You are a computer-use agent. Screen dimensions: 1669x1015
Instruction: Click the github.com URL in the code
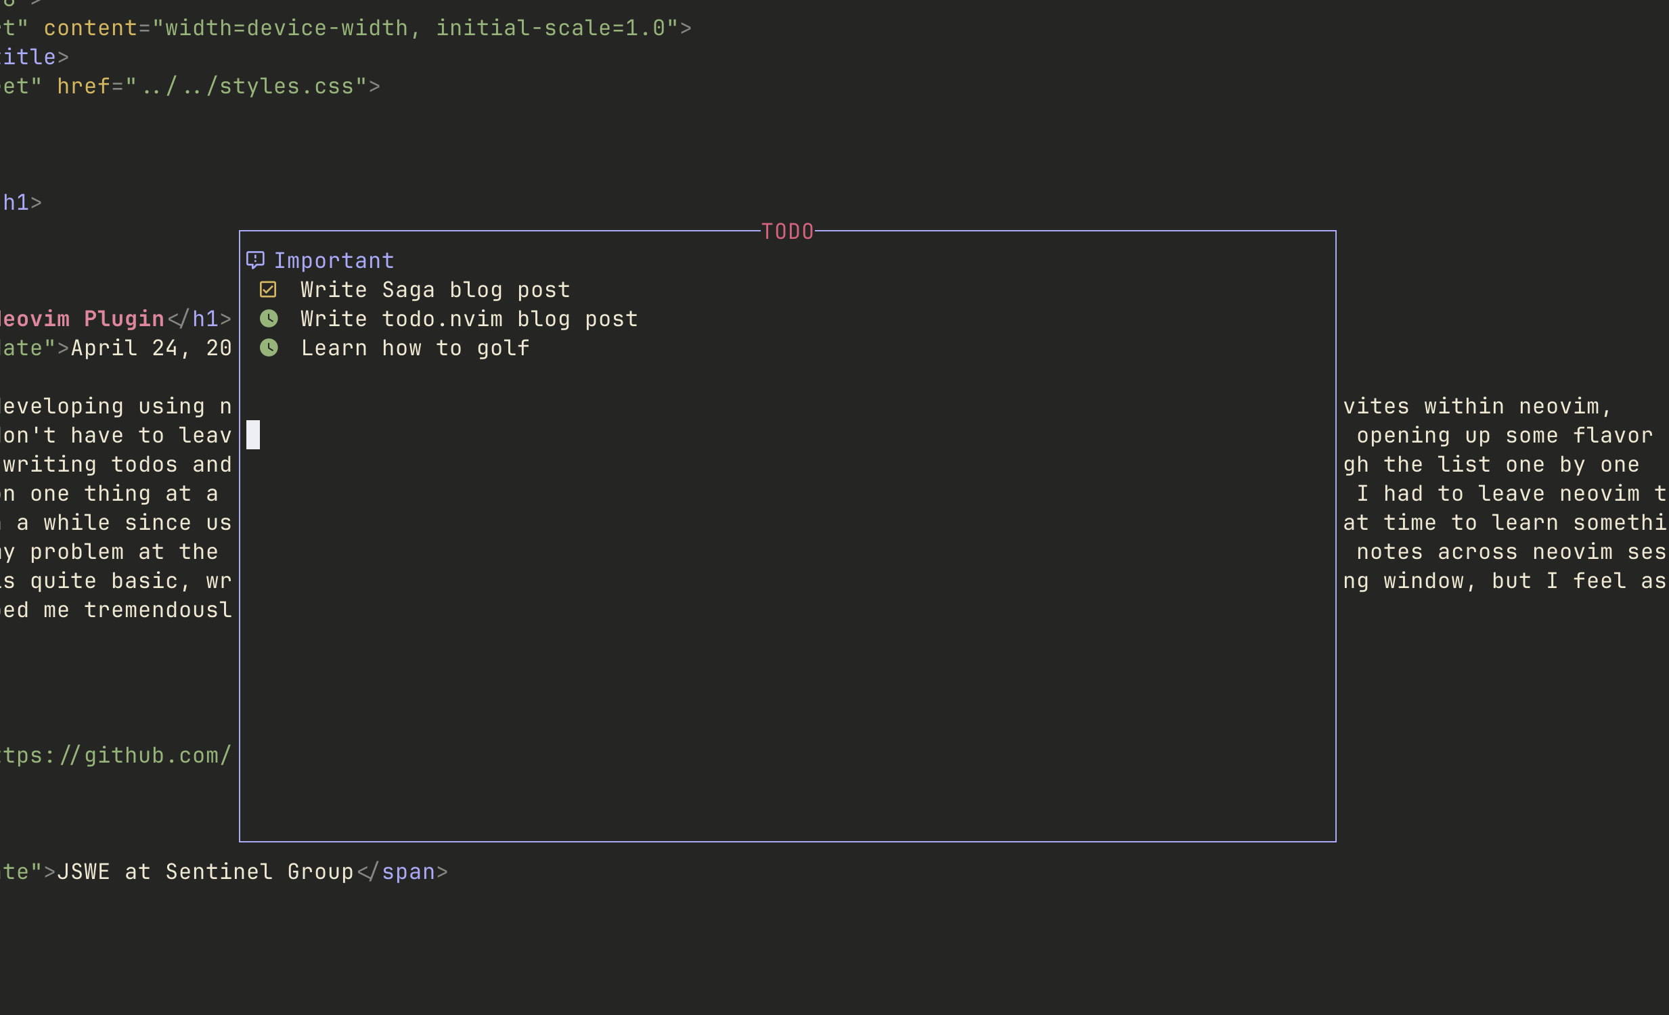point(115,755)
